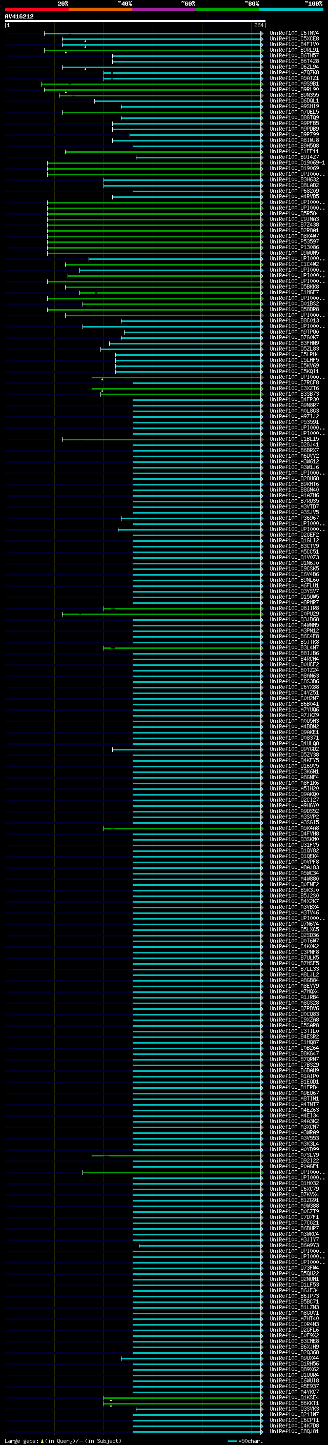Select the UniRef100_P13086 label
The image size is (328, 1445).
point(294,248)
